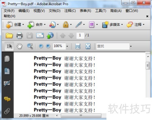Open the 视图(V) menu
Image resolution: width=152 pixels, height=120 pixels.
coord(39,11)
